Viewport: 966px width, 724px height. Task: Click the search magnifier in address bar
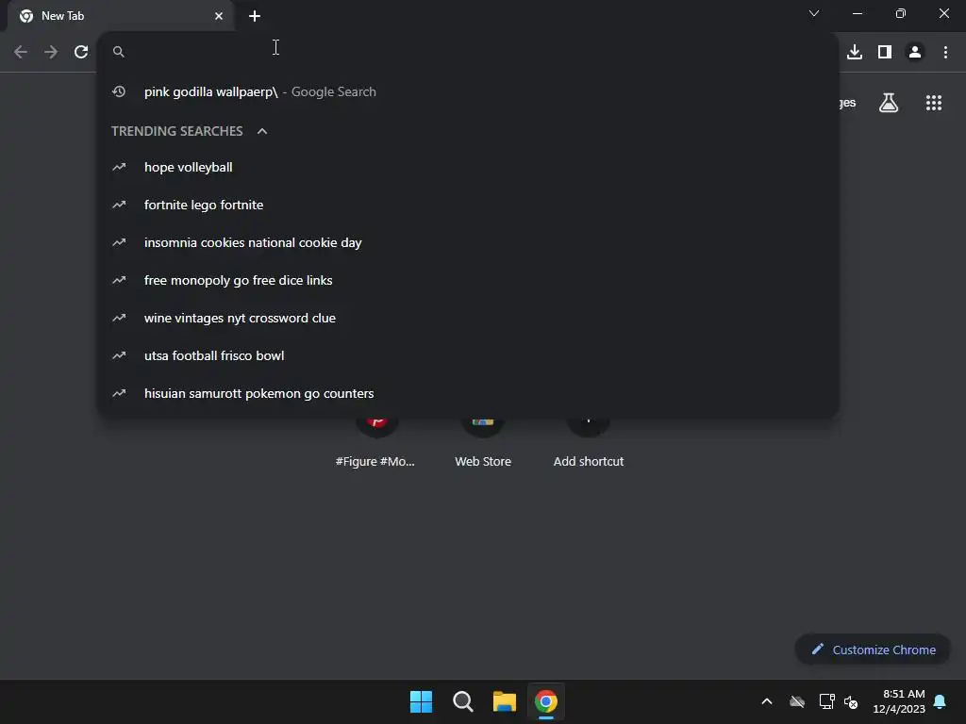[118, 52]
